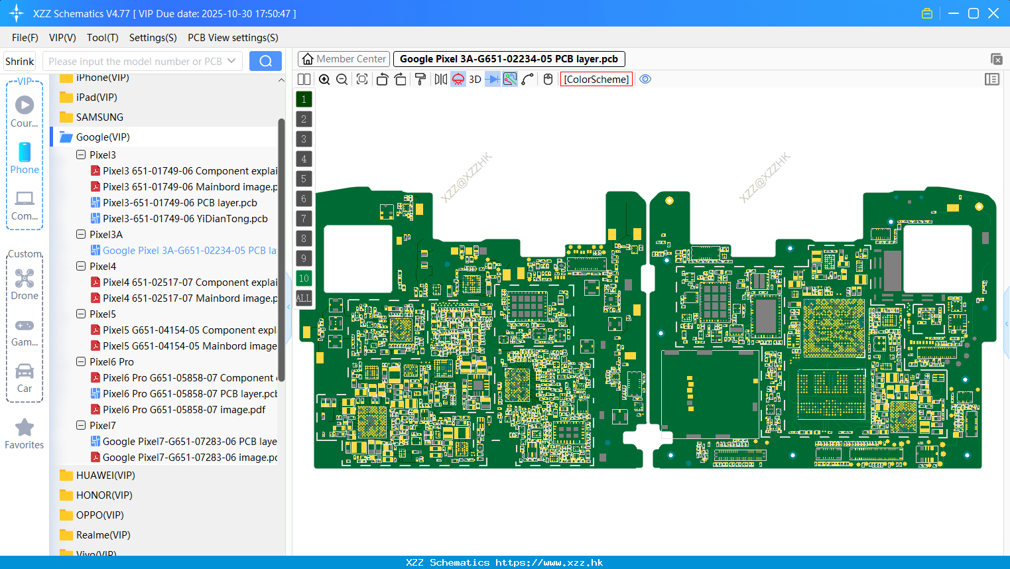This screenshot has width=1010, height=569.
Task: Click the detach window icon
Action: [x=996, y=59]
